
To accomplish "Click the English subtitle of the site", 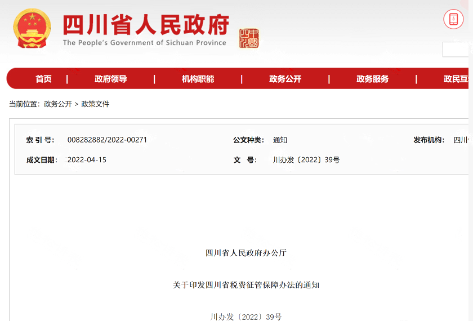I will tap(145, 43).
